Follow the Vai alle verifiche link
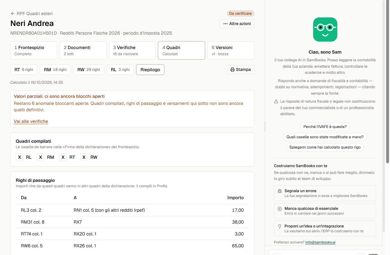 coord(31,122)
